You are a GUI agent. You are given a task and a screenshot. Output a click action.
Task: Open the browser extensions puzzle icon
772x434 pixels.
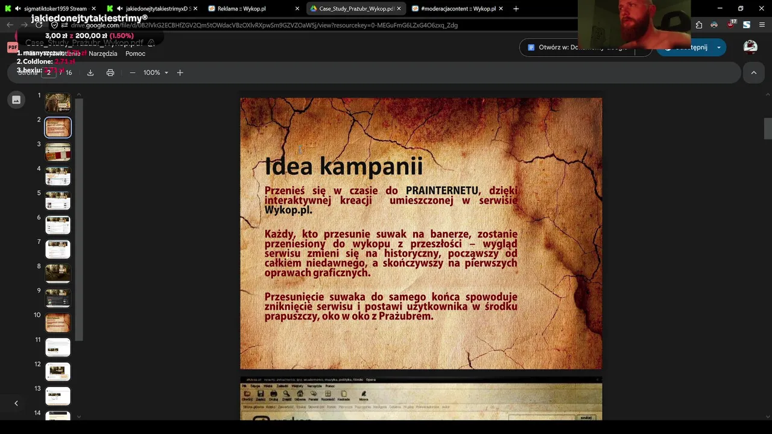698,25
